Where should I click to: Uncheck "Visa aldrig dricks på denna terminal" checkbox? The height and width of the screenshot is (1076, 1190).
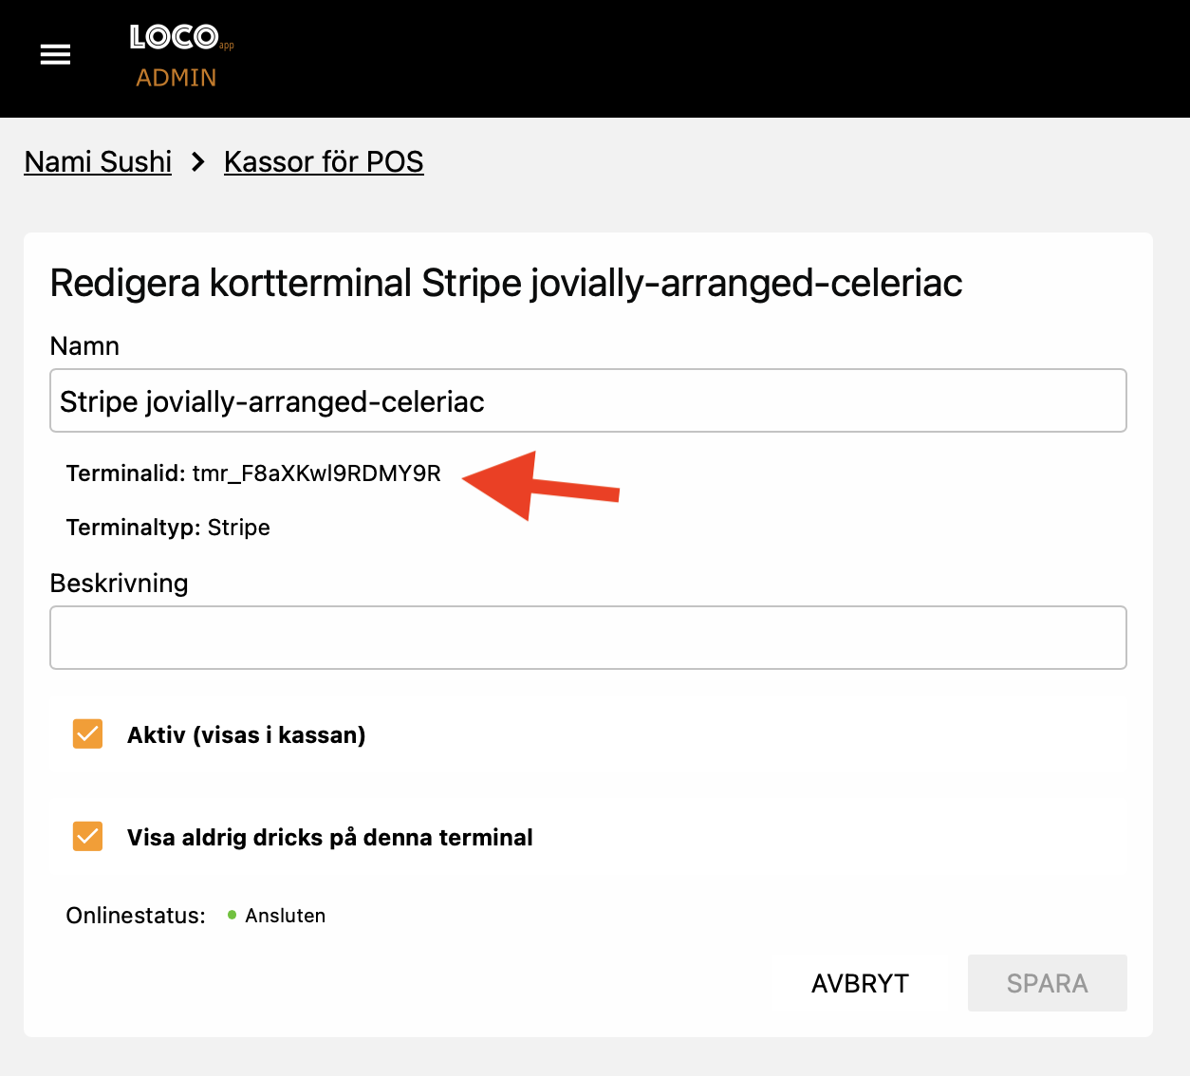click(x=88, y=837)
